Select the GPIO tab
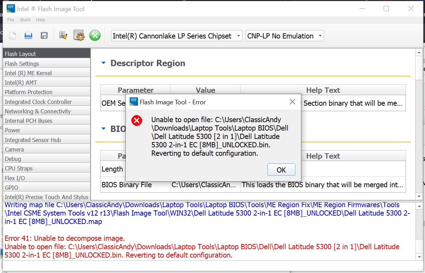The image size is (425, 273). [47, 188]
